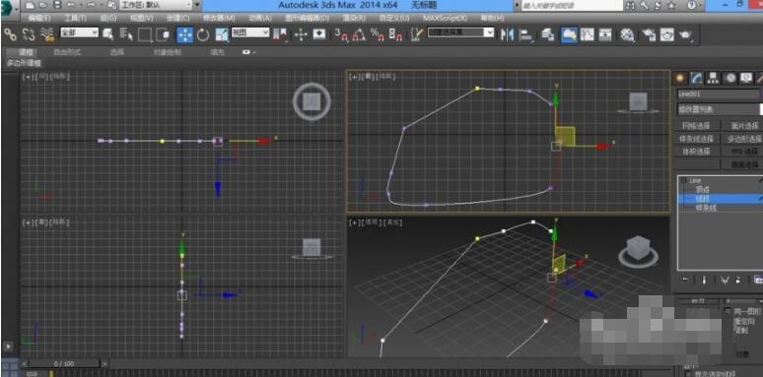
Task: Open the Create panel sun icon
Action: 680,78
